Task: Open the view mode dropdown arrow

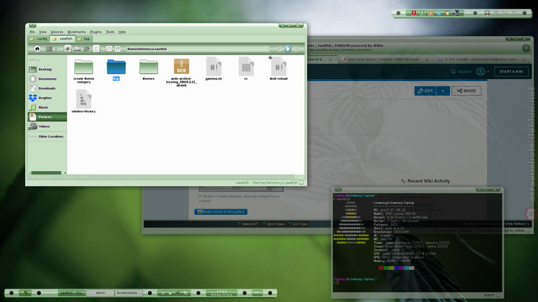Action: (x=56, y=49)
